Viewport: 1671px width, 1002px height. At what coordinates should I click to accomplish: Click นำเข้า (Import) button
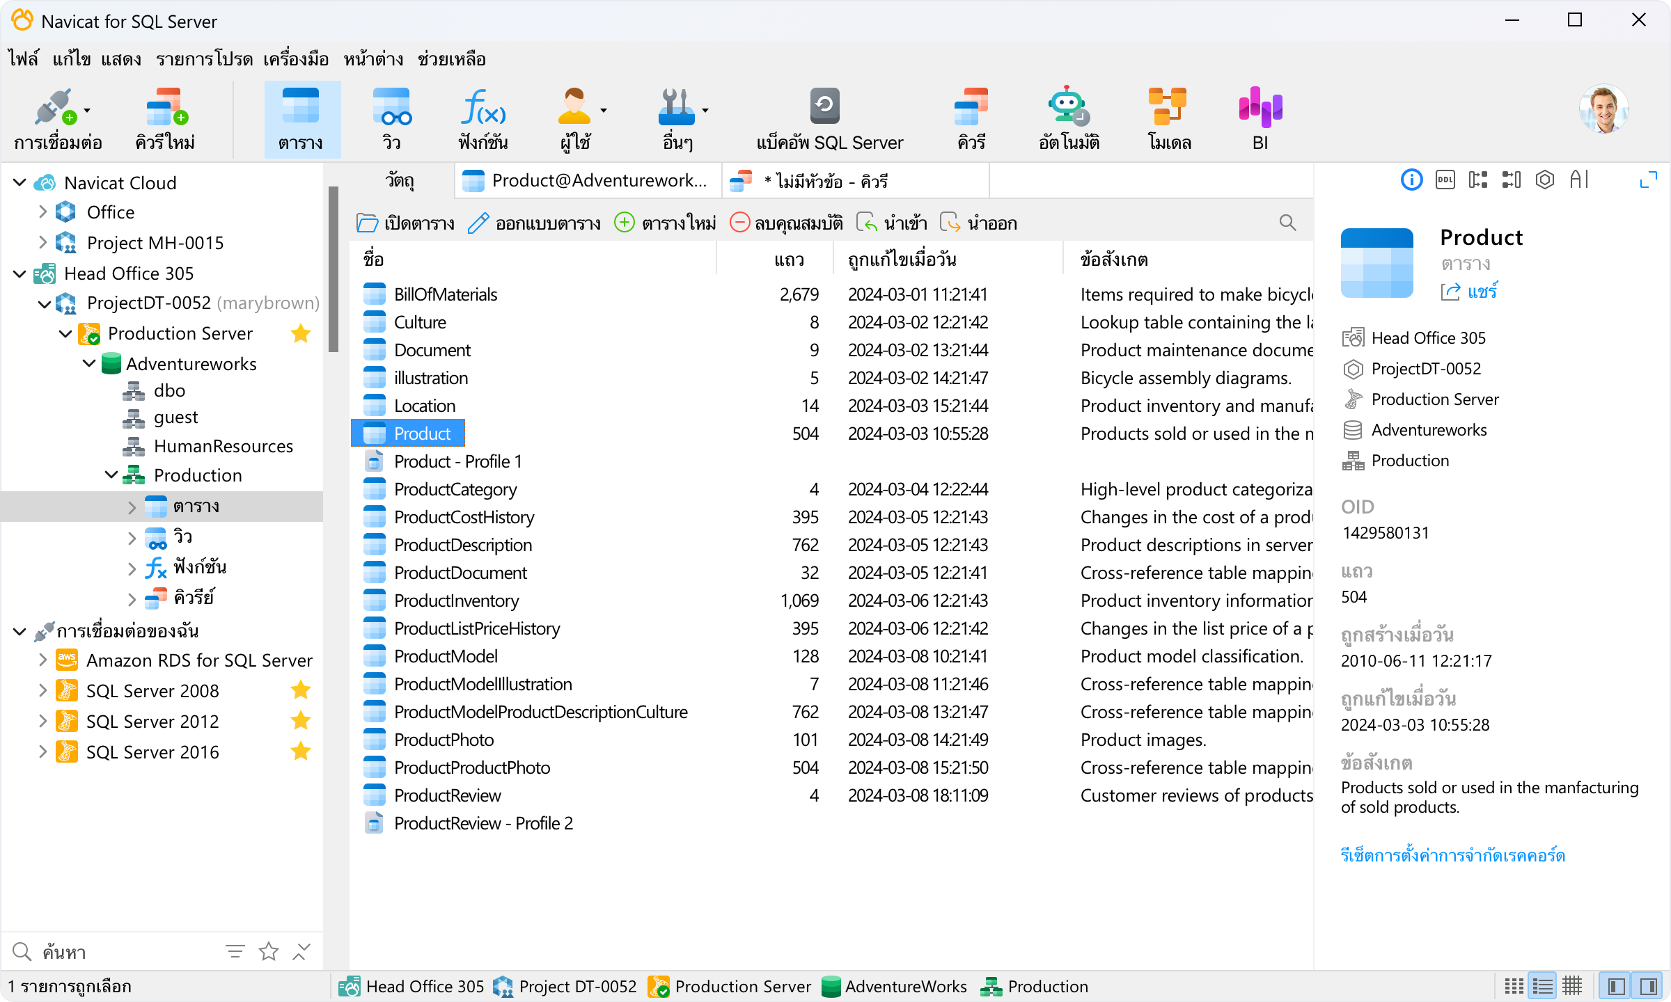point(891,223)
